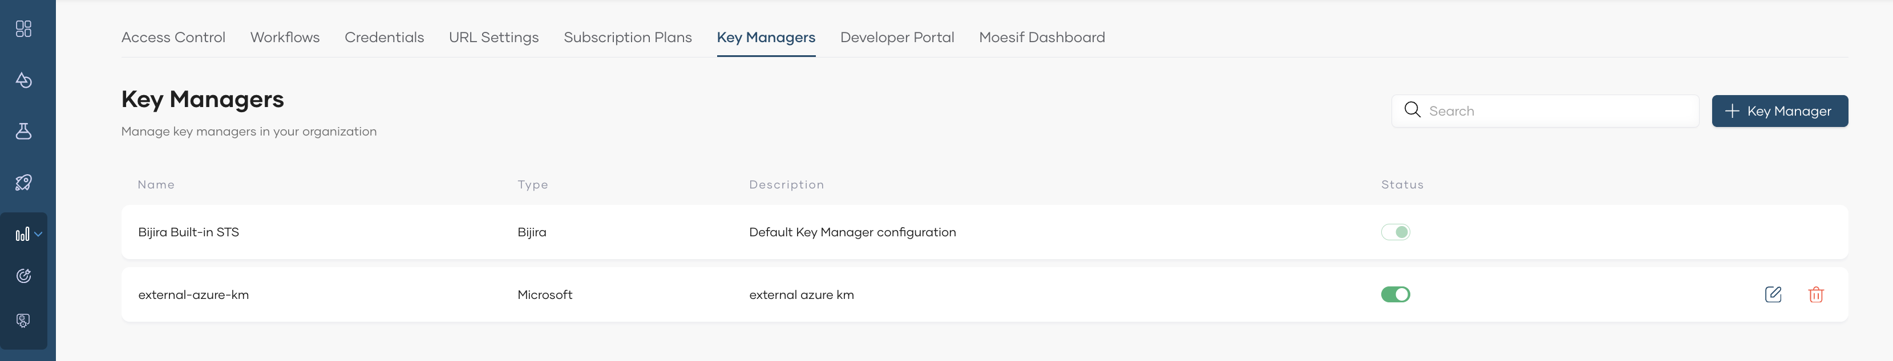Click the settings icon at sidebar bottom
Viewport: 1893px width, 361px height.
(x=23, y=320)
